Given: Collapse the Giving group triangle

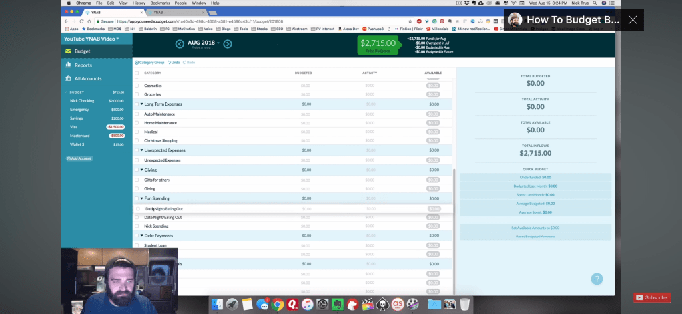Looking at the screenshot, I should click(141, 170).
